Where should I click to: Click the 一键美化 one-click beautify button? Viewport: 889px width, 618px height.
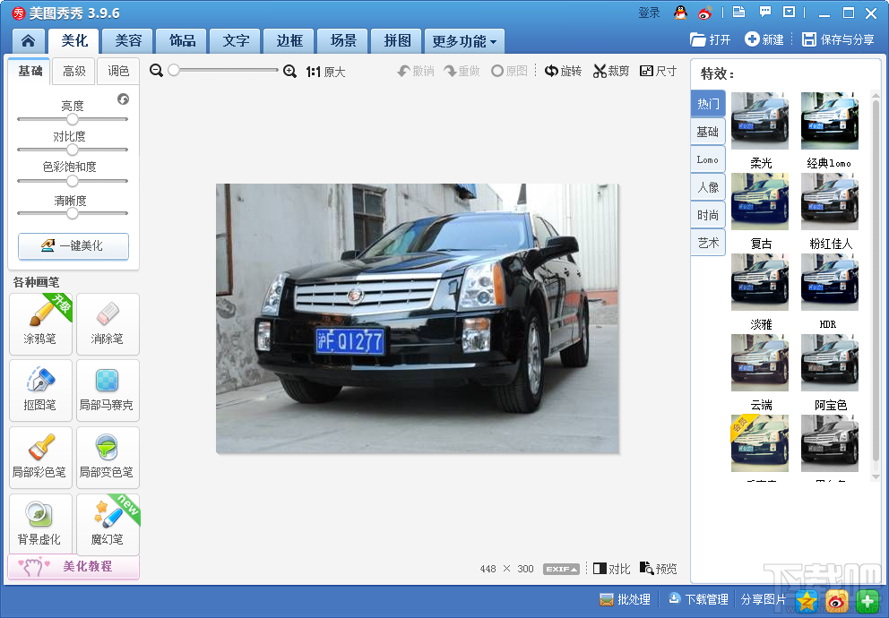click(x=73, y=245)
